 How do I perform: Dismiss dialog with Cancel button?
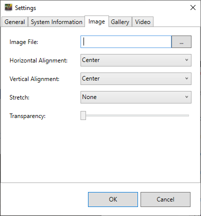pyautogui.click(x=165, y=199)
